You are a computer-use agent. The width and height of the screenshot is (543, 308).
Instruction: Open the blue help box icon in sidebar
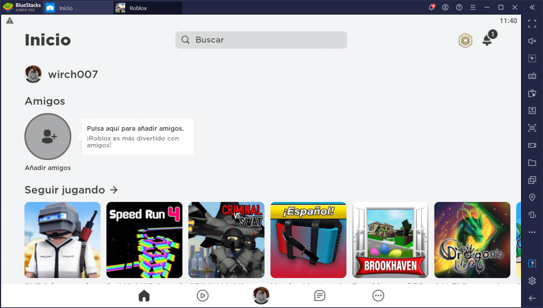tap(532, 264)
